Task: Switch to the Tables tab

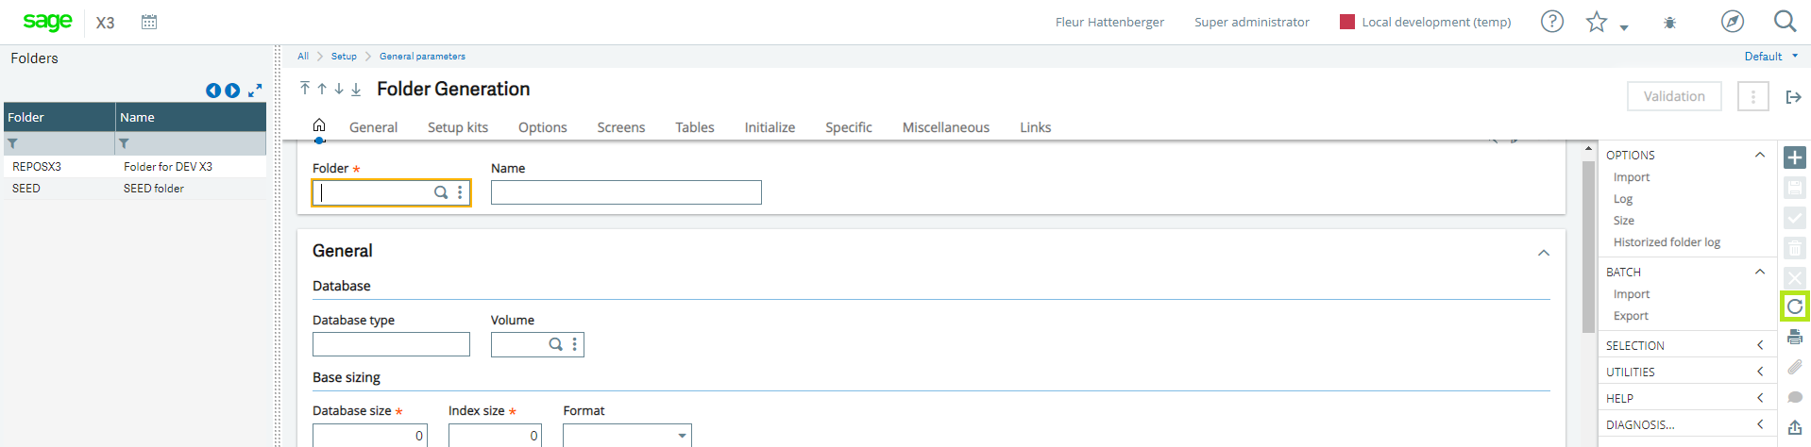Action: coord(694,127)
